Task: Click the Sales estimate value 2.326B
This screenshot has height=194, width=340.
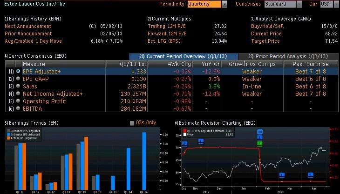Action: pyautogui.click(x=137, y=86)
